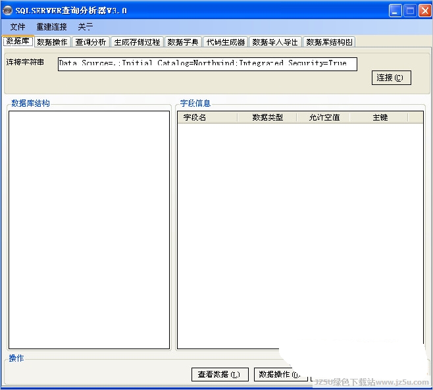Image resolution: width=433 pixels, height=390 pixels.
Task: Click the 主键 column header
Action: click(x=379, y=117)
